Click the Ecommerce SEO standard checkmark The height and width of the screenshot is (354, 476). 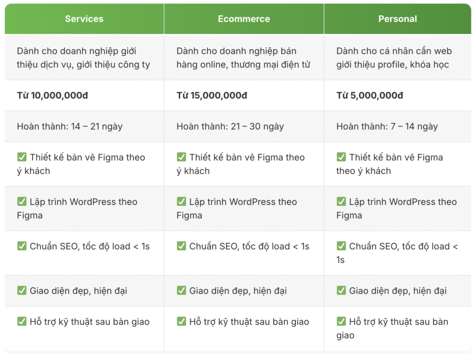[181, 246]
